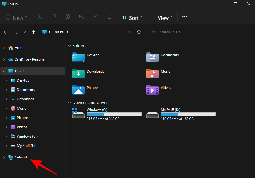Viewport: 255px width, 178px height.
Task: Refresh This PC with the refresh icon
Action: pos(139,32)
